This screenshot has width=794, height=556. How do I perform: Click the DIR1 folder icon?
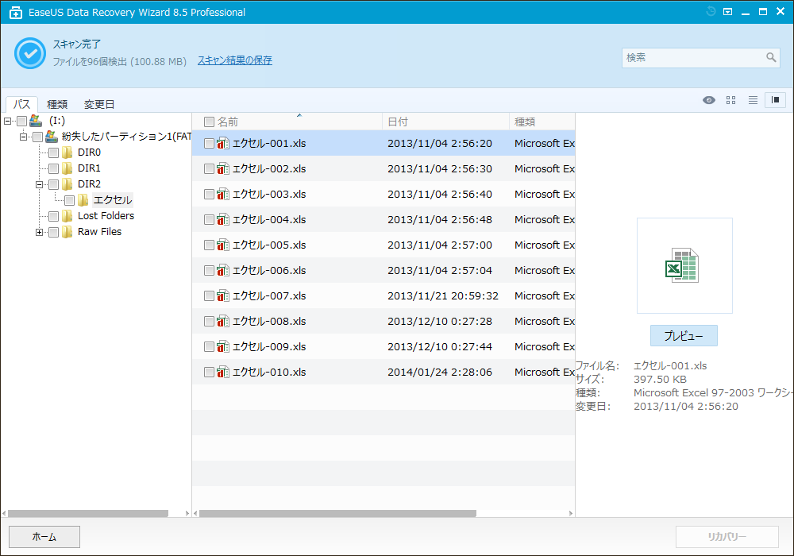pyautogui.click(x=67, y=168)
